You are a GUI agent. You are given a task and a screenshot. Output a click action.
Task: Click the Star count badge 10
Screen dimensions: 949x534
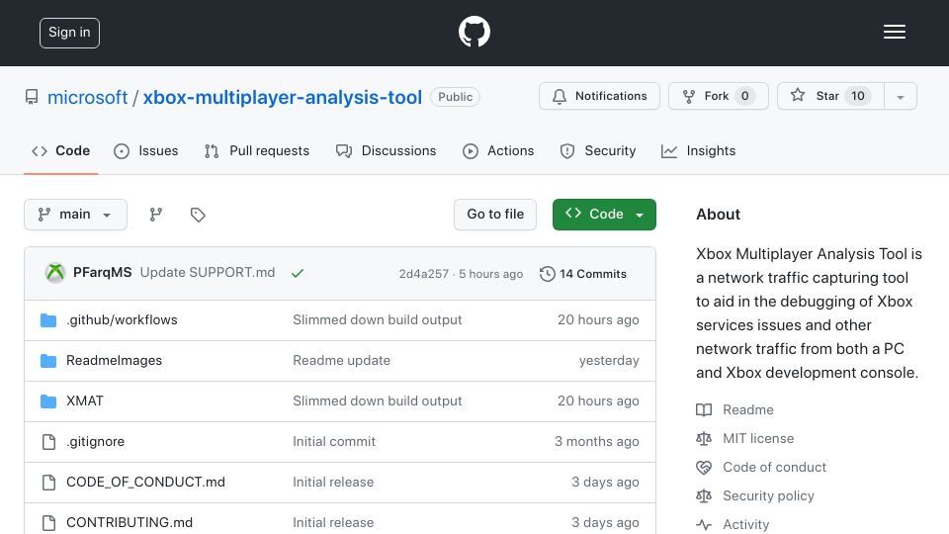point(858,96)
